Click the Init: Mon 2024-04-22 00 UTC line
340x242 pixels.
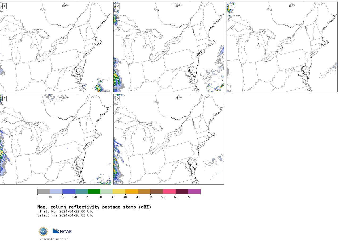coord(66,212)
